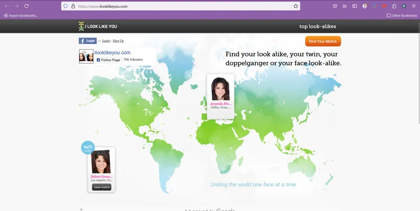The image size is (420, 211).
Task: Open the Other Bookmarks folder
Action: coord(402,16)
